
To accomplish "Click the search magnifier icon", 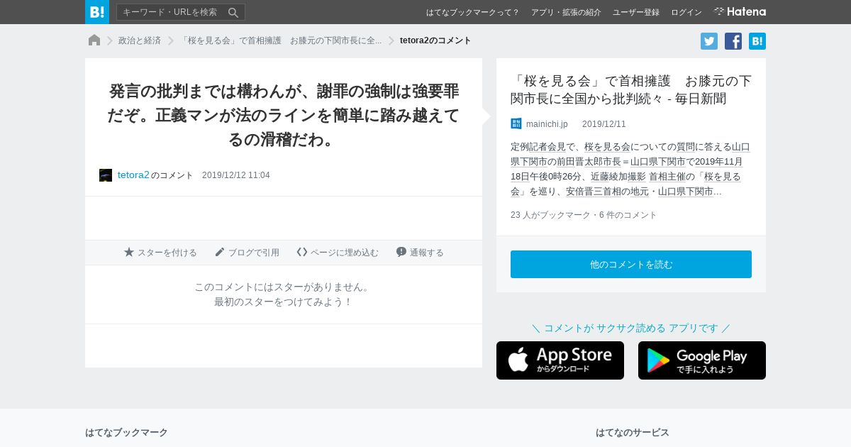I will [233, 12].
